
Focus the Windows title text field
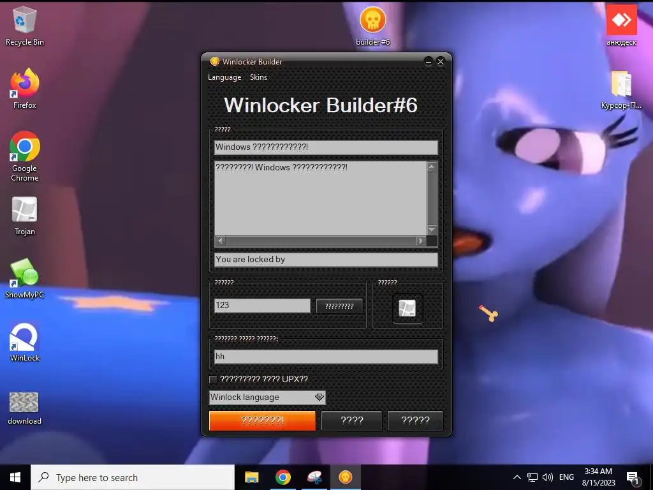pyautogui.click(x=326, y=147)
